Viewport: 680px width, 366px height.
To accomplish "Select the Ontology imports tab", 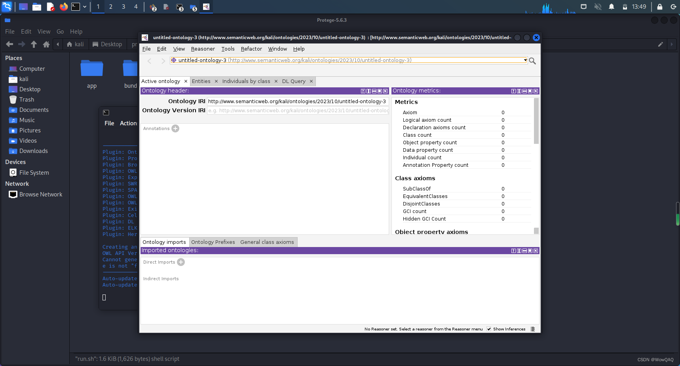I will point(164,242).
